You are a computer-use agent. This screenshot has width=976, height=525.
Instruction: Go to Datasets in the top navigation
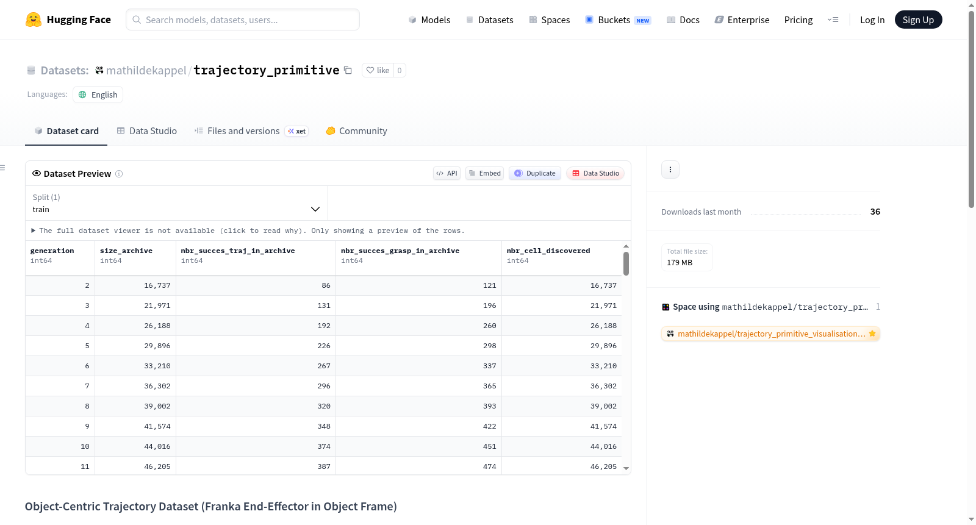coord(490,20)
